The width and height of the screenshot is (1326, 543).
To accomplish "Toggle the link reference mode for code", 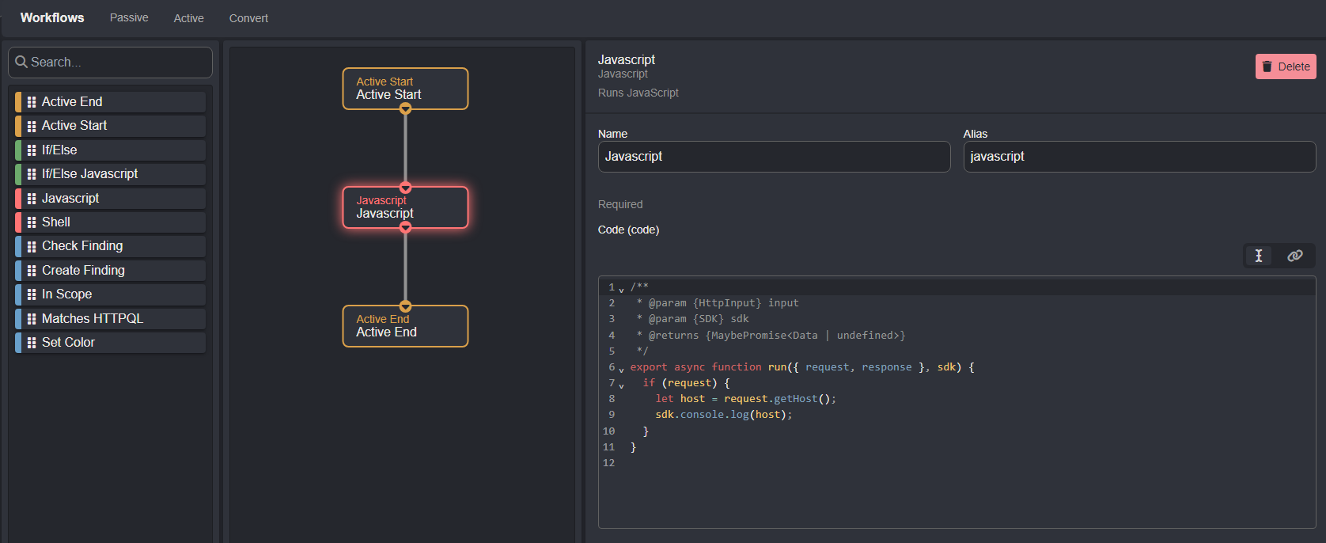I will pos(1294,256).
